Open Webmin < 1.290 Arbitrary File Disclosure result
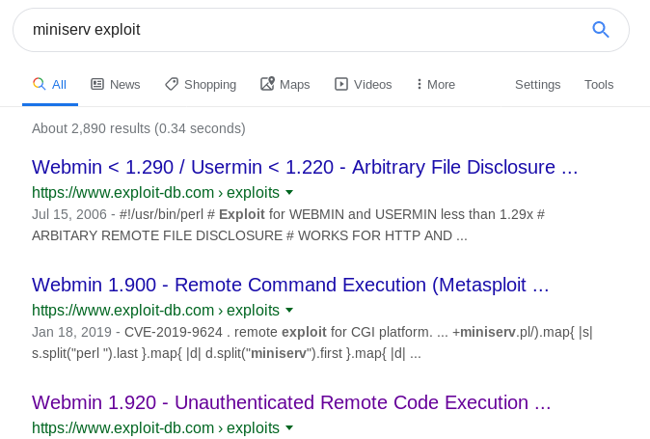This screenshot has height=439, width=650. (x=305, y=167)
